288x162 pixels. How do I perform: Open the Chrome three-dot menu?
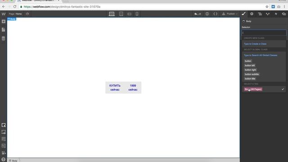tap(284, 7)
